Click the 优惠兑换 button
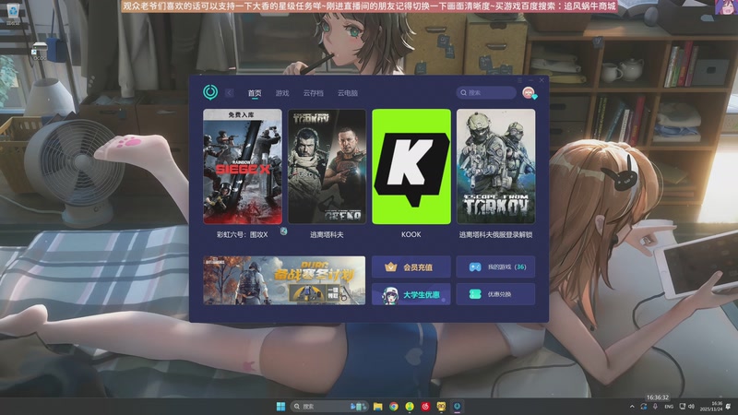The height and width of the screenshot is (415, 738). click(x=495, y=294)
